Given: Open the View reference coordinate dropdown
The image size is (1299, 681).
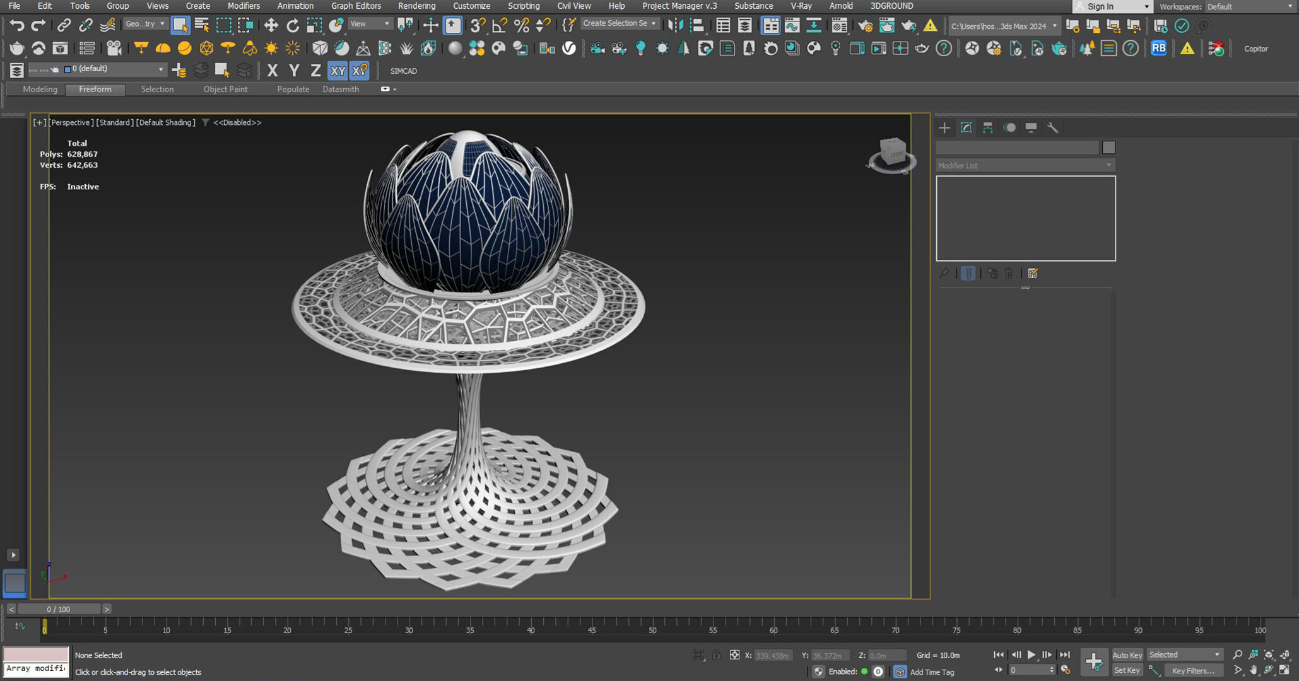Looking at the screenshot, I should pyautogui.click(x=370, y=24).
